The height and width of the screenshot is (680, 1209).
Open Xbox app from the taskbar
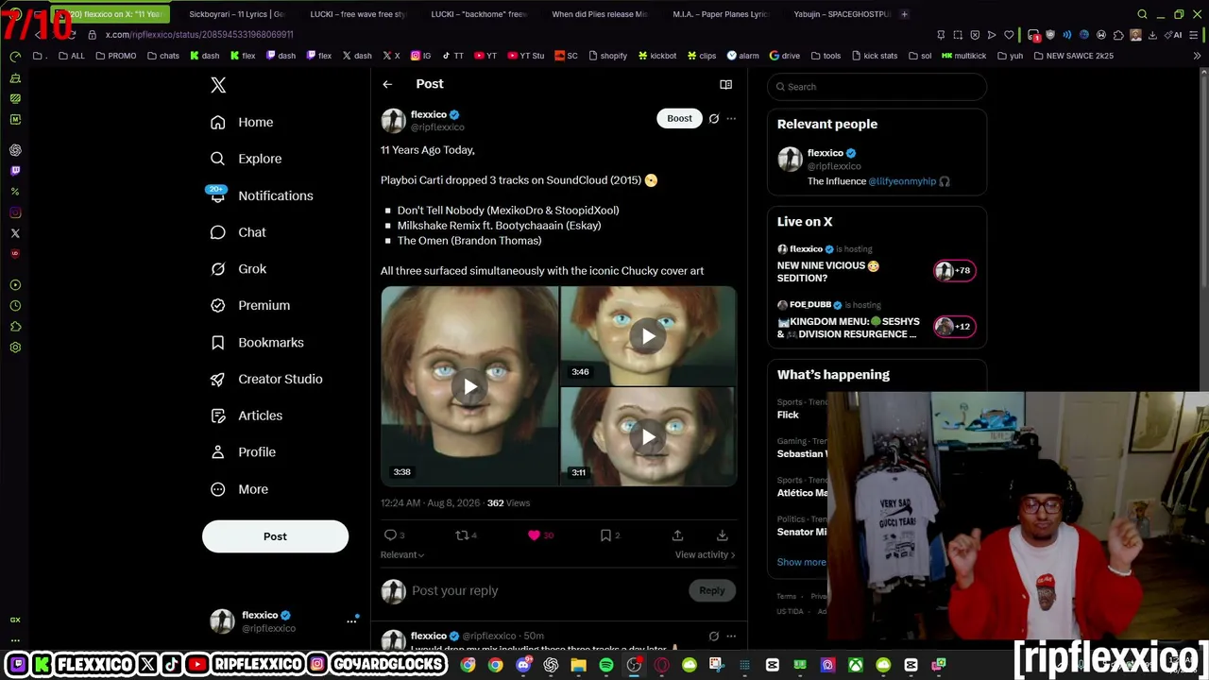pos(856,665)
